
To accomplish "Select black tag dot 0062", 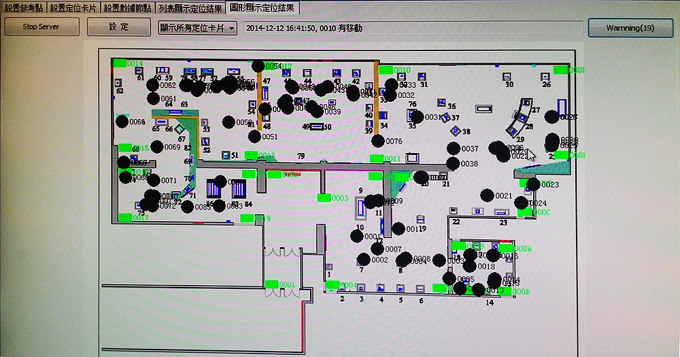I will (x=152, y=85).
